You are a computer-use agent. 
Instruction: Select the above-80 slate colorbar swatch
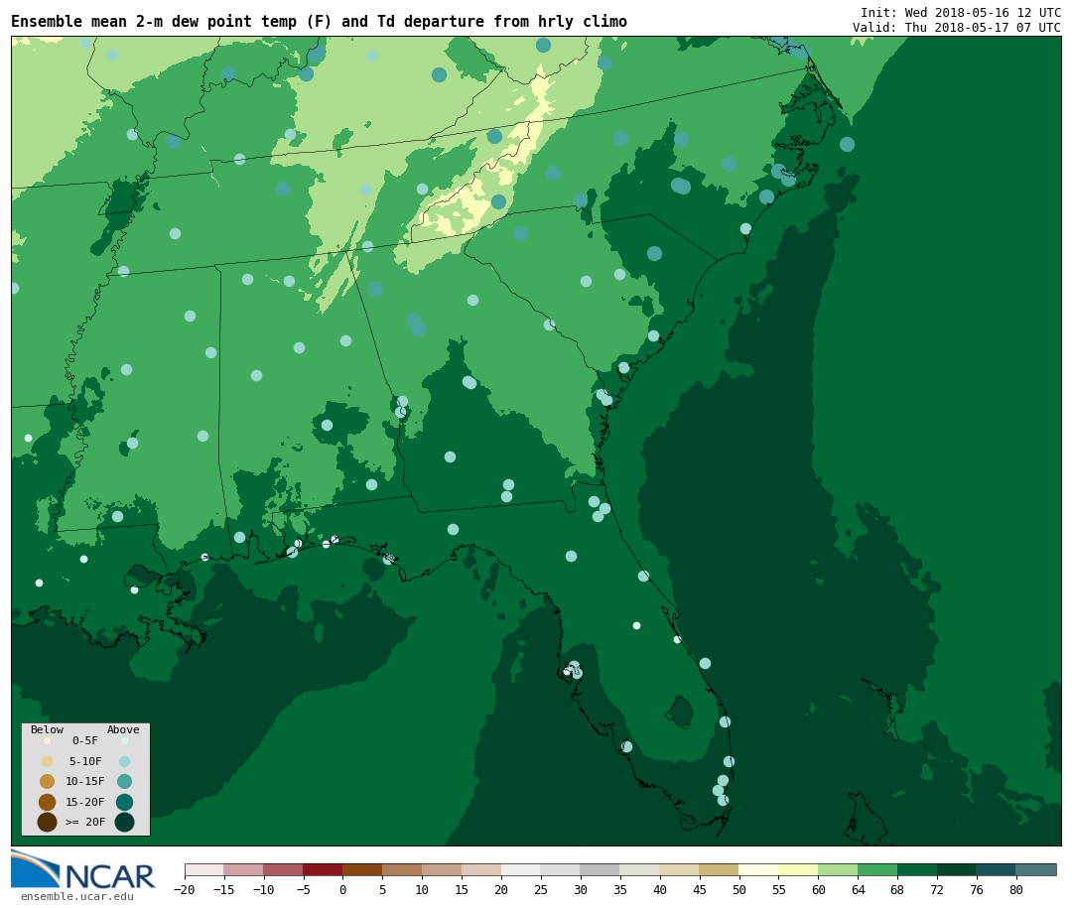pyautogui.click(x=1036, y=869)
